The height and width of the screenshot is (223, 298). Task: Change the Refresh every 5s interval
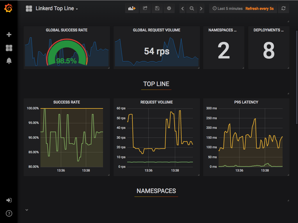pos(260,8)
